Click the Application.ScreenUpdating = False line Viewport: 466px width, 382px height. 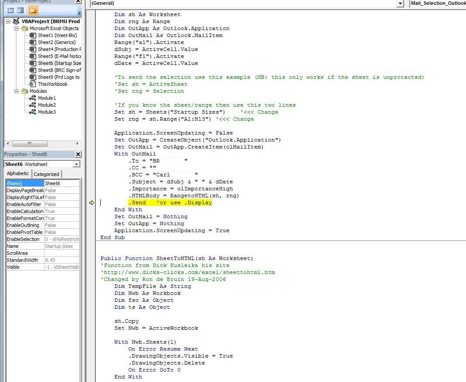tap(174, 133)
